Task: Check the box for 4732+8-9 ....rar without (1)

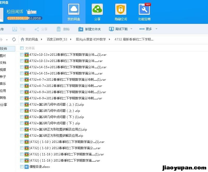Action: 22,98
